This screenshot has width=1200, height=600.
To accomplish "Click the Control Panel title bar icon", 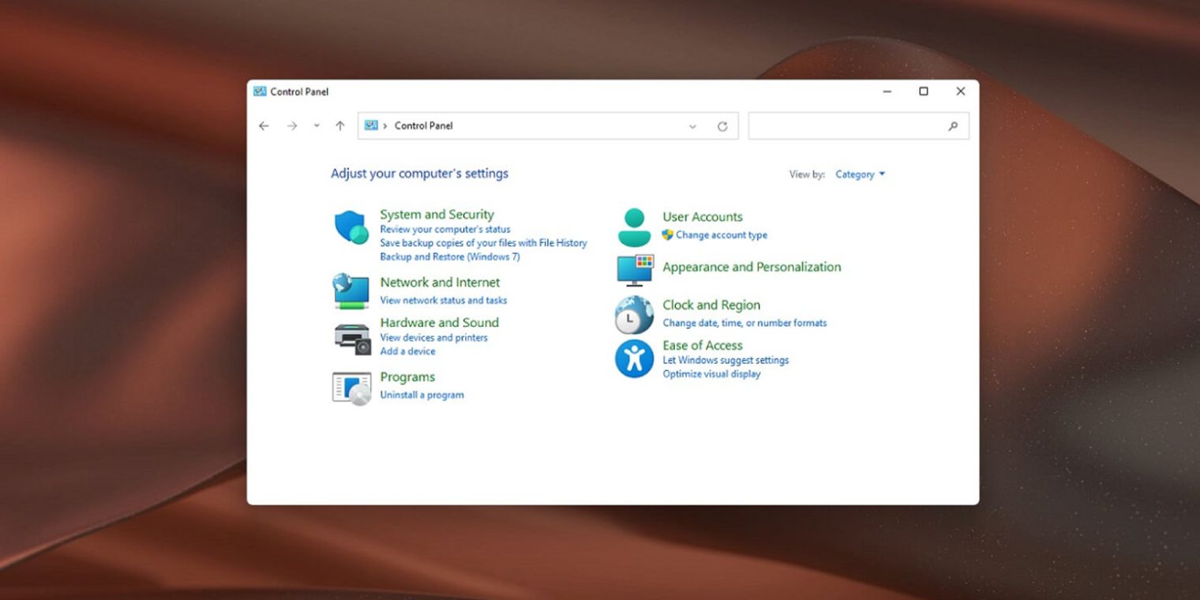I will [x=260, y=91].
